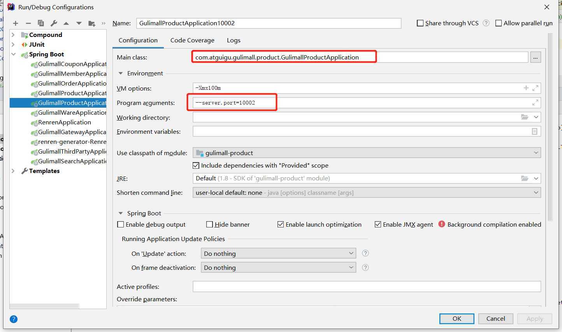This screenshot has width=562, height=332.
Task: Select the GulimallWareApplication configuration
Action: (x=68, y=113)
